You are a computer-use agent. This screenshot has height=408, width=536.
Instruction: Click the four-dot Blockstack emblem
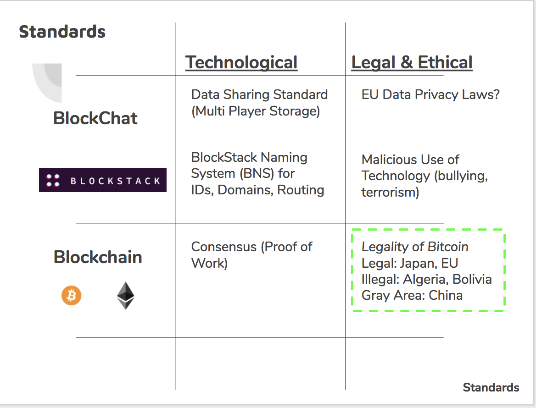(53, 180)
